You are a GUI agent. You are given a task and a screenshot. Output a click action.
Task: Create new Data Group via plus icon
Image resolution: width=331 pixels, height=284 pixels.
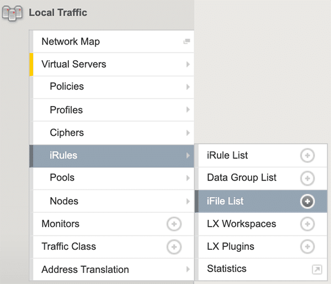pos(307,178)
